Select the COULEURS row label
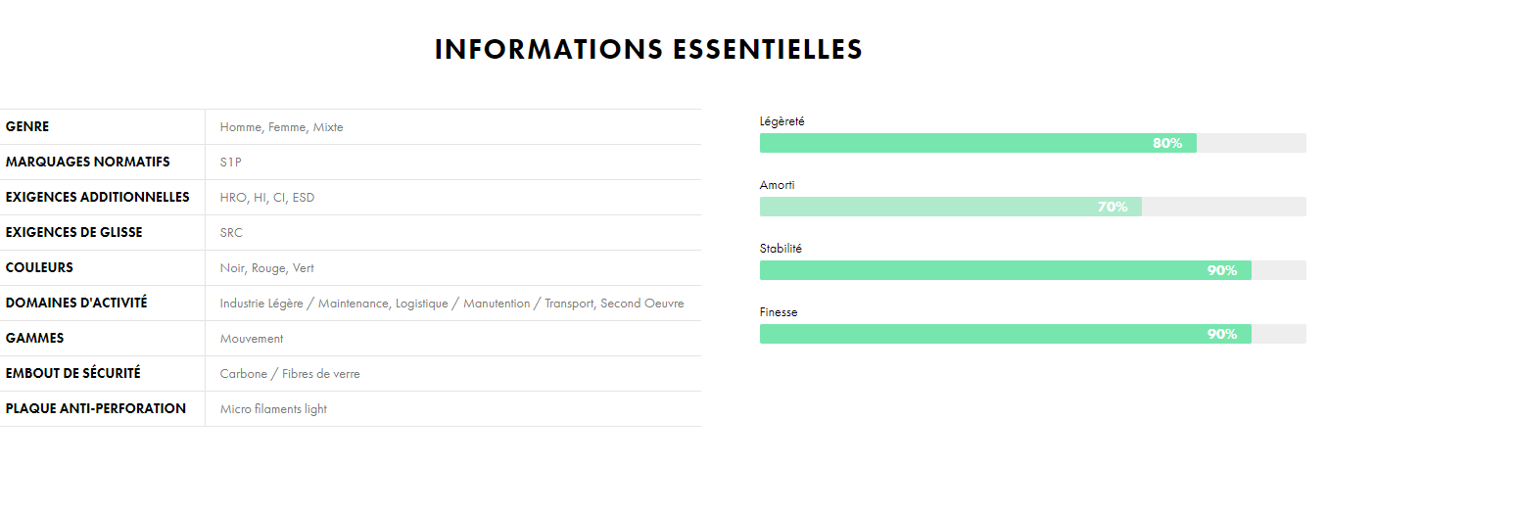 pos(39,268)
